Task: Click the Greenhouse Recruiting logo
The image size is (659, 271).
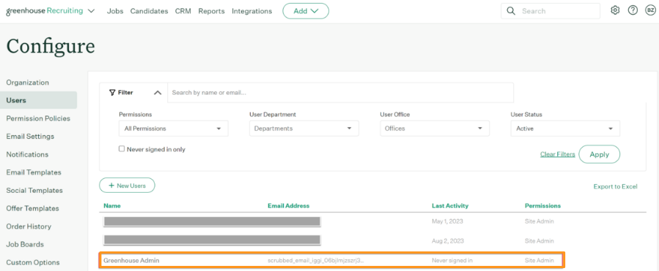Action: point(45,11)
